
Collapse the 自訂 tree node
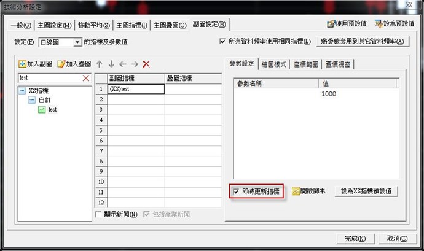(31, 100)
